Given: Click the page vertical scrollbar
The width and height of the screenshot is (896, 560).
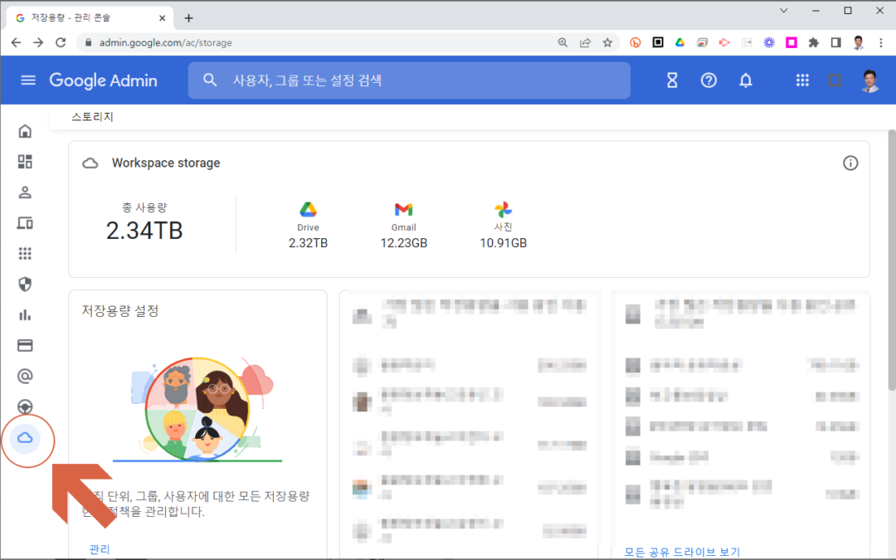Looking at the screenshot, I should click(x=891, y=261).
